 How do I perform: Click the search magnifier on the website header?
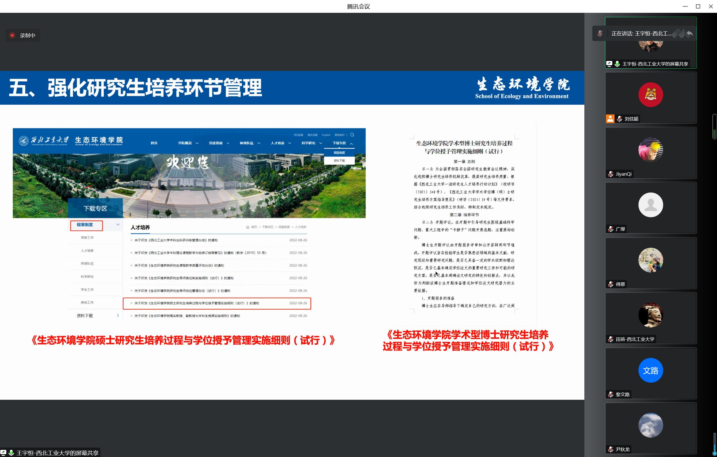point(352,135)
